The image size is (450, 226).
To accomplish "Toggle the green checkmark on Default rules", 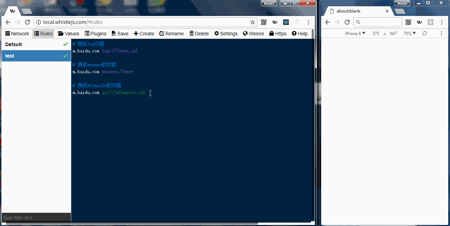I will point(65,44).
